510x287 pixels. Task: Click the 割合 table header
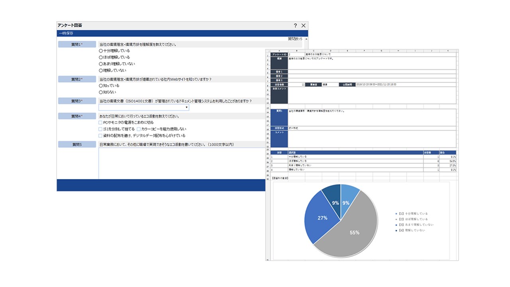pyautogui.click(x=447, y=152)
